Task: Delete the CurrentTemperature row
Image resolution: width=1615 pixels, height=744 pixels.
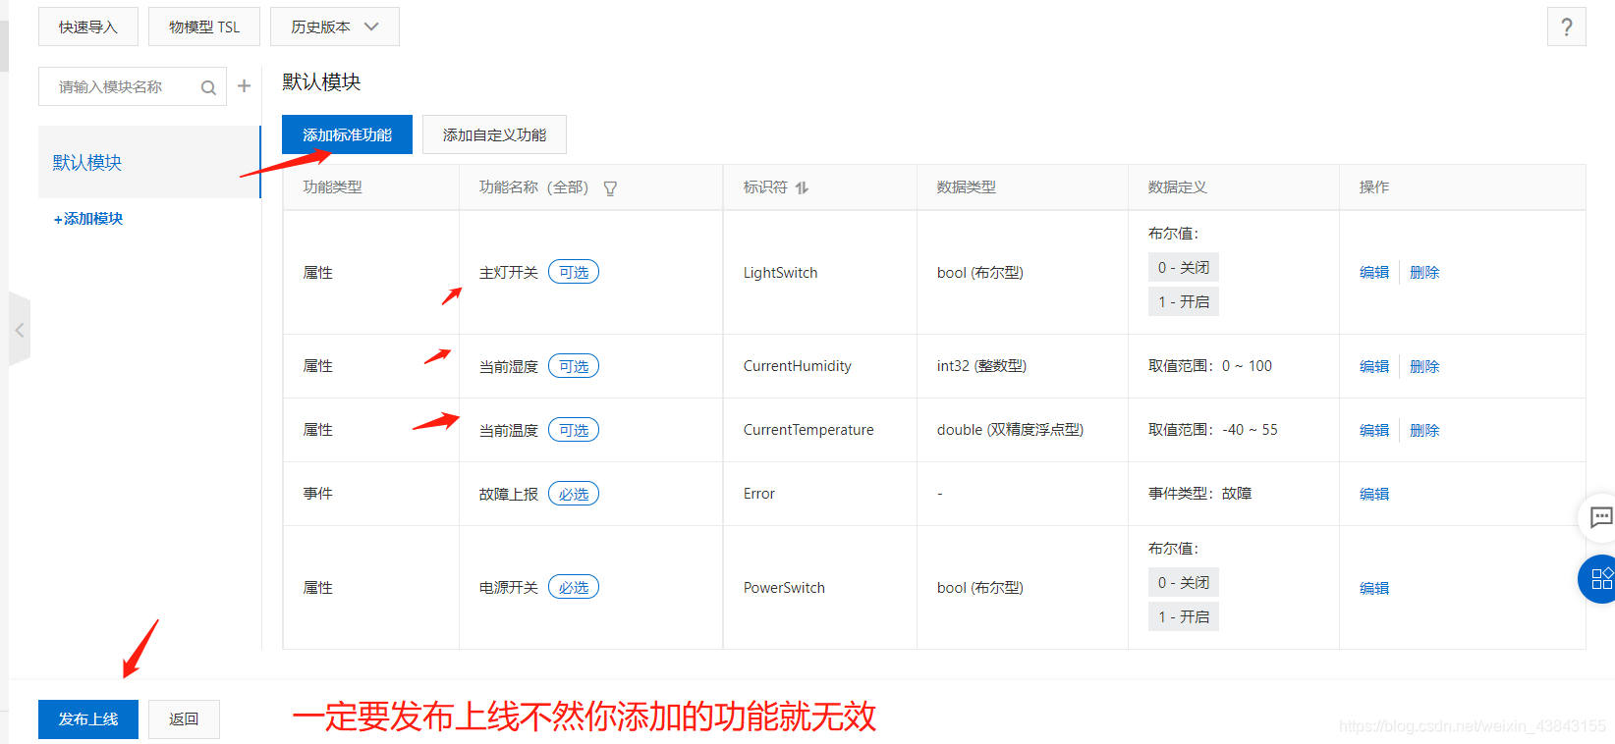Action: click(x=1424, y=430)
